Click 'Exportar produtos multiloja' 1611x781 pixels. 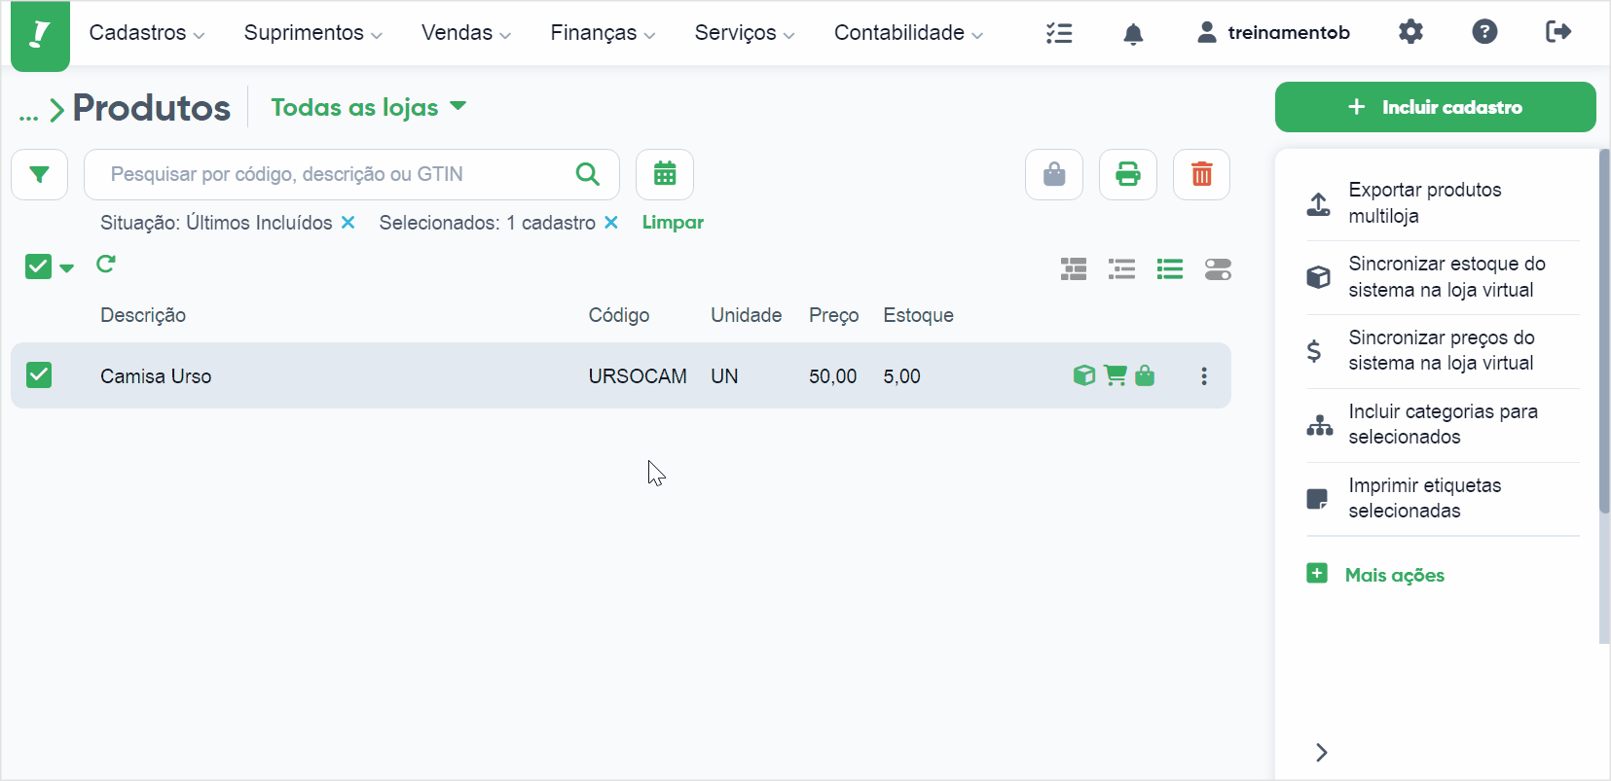(x=1443, y=203)
